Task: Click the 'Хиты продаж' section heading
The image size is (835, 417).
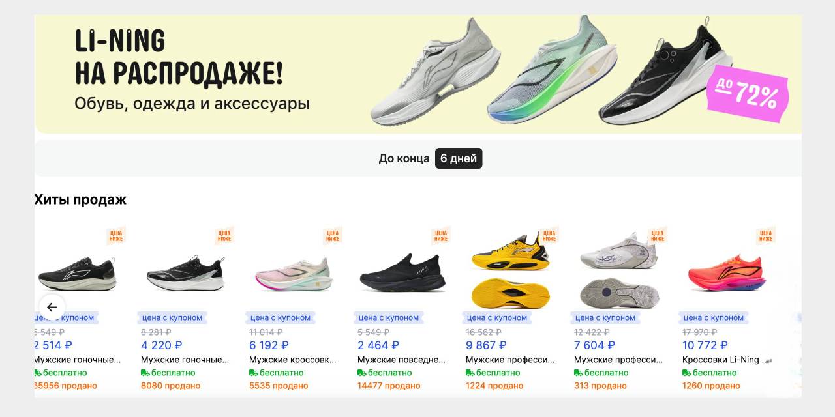Action: 80,199
